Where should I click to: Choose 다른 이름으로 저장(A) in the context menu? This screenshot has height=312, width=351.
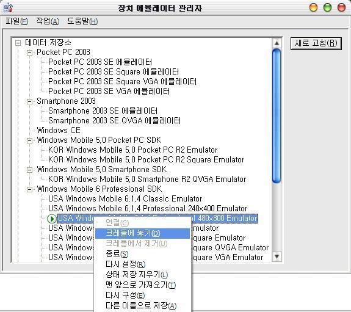tap(142, 305)
